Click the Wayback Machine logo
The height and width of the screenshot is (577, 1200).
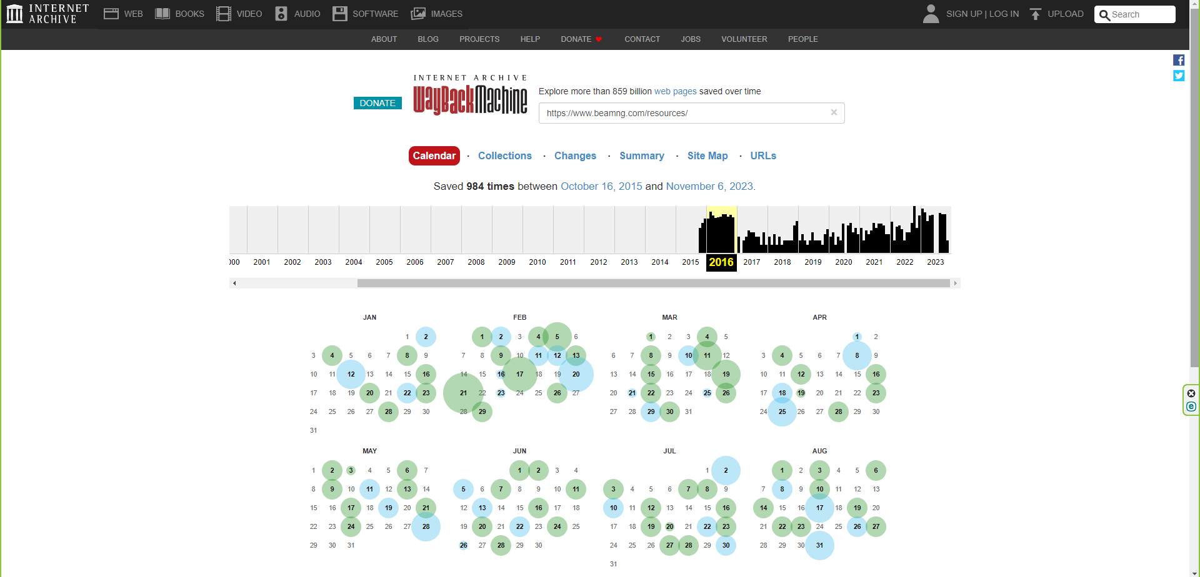click(470, 95)
